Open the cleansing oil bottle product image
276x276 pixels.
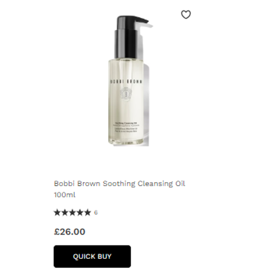[x=129, y=80]
